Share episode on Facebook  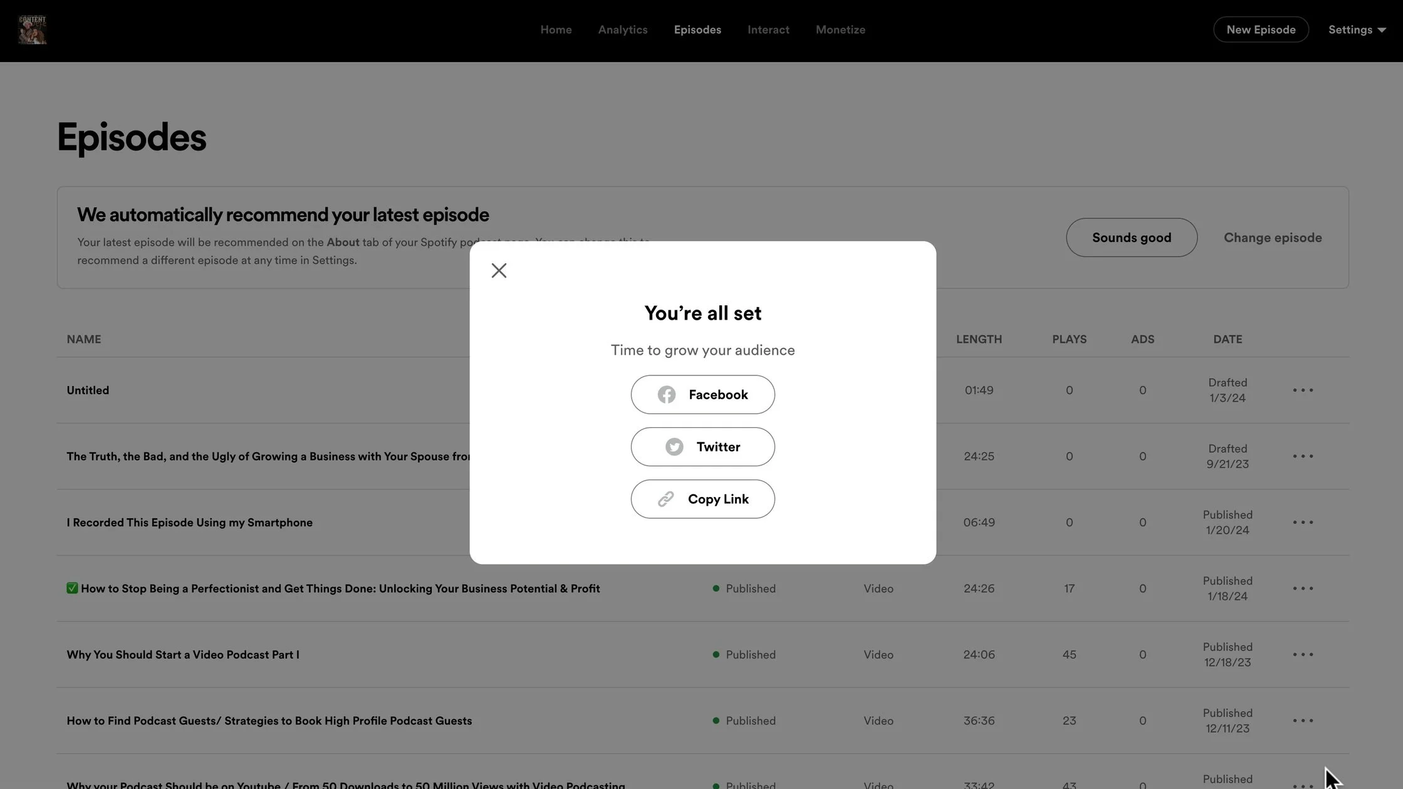pos(702,394)
